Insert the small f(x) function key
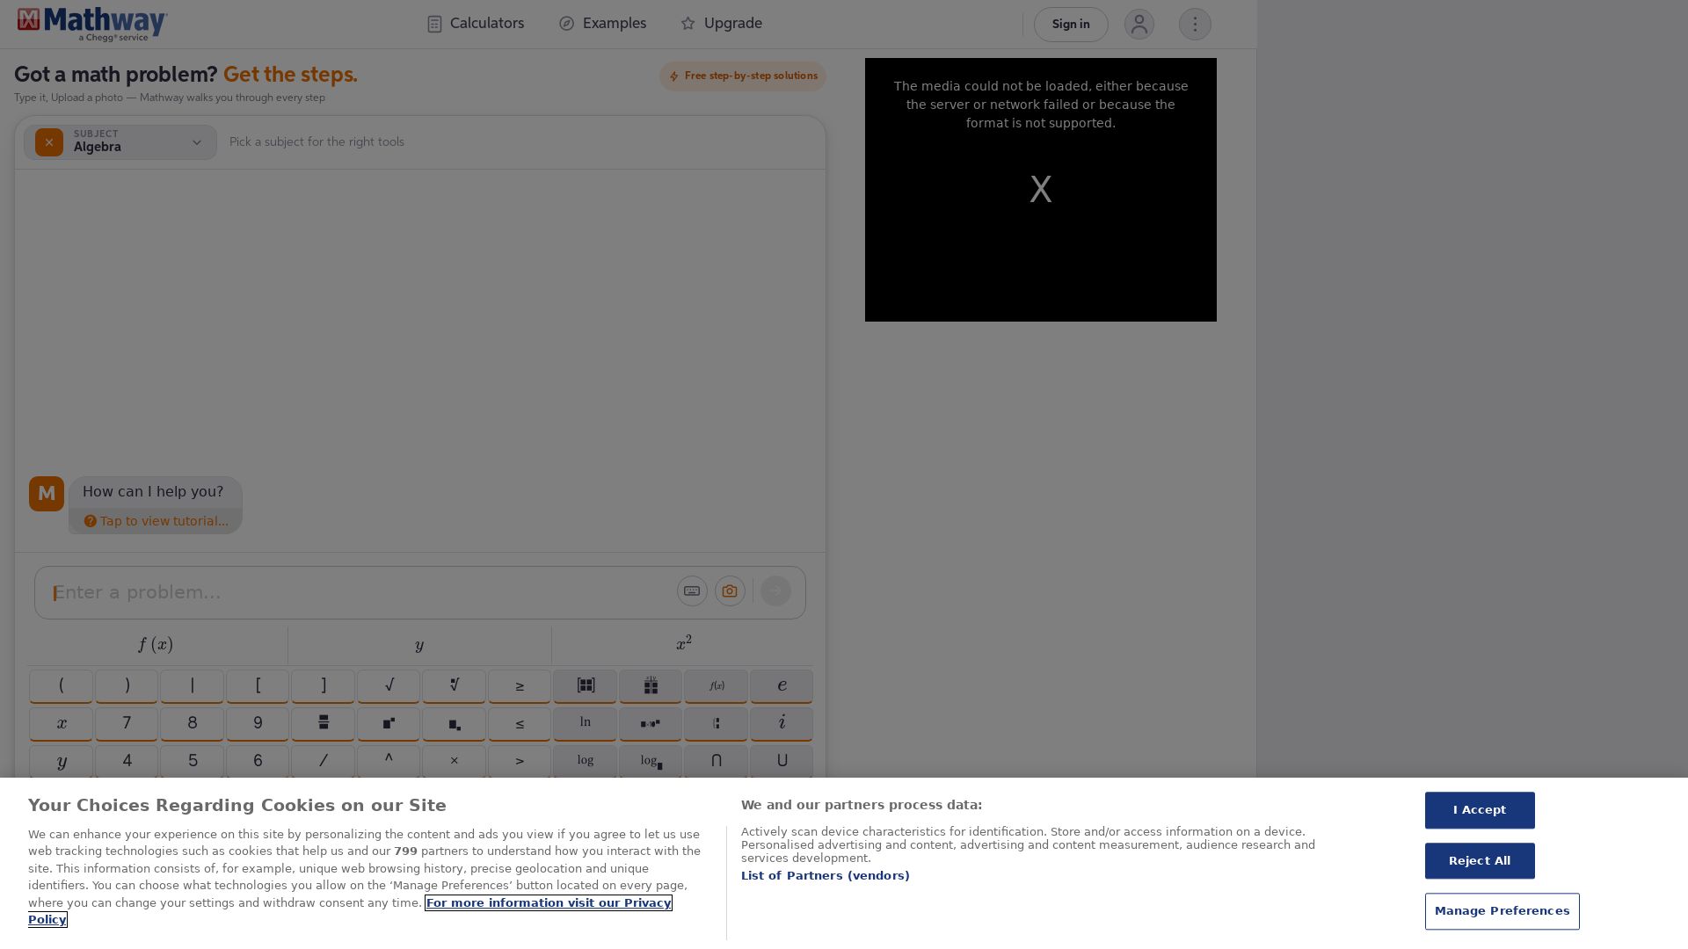This screenshot has height=949, width=1688. 716,685
